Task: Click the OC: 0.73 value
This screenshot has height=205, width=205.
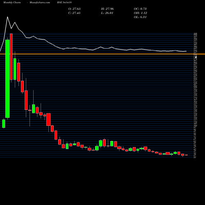Action: pyautogui.click(x=140, y=9)
